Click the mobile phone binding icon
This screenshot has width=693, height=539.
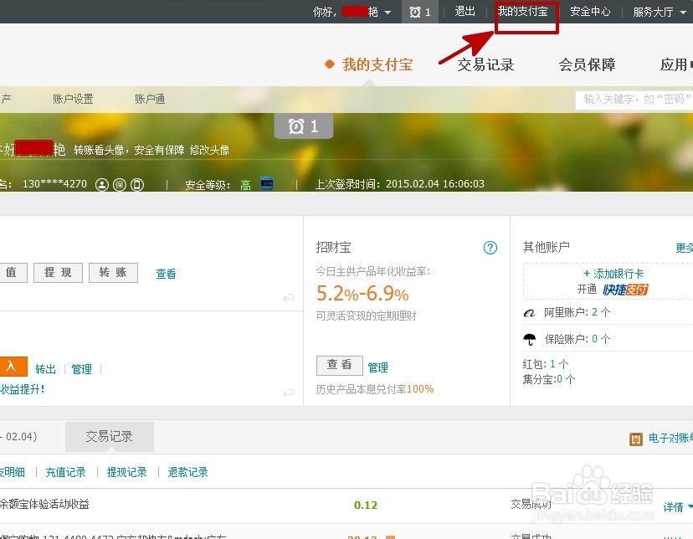click(137, 184)
